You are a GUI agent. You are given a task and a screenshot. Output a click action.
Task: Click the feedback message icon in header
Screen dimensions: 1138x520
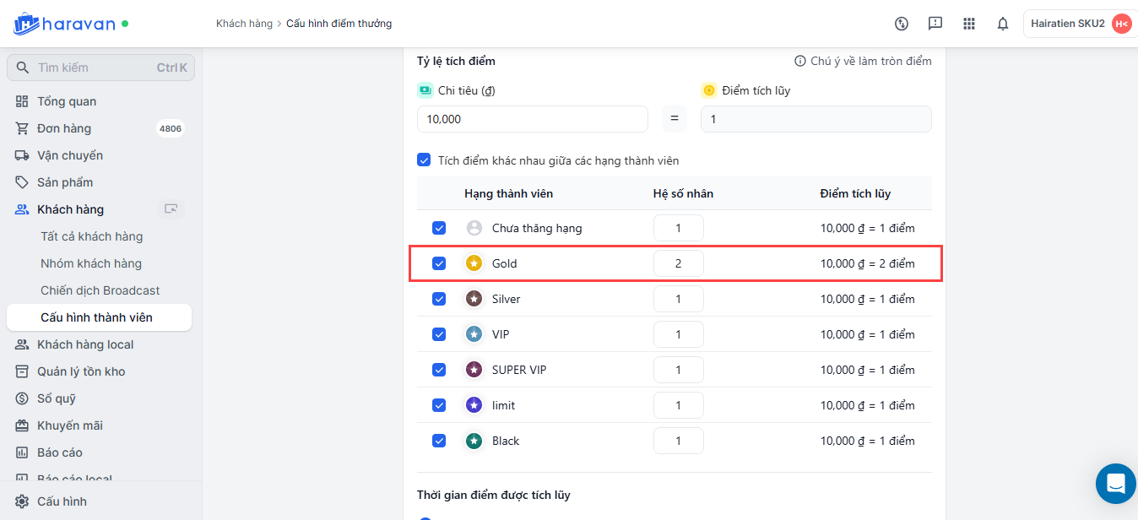click(935, 24)
